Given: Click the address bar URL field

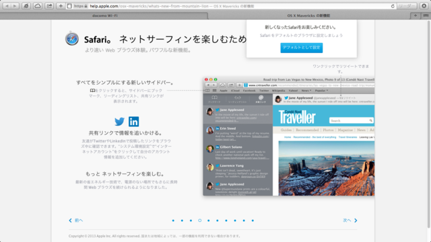Looking at the screenshot, I should point(231,6).
